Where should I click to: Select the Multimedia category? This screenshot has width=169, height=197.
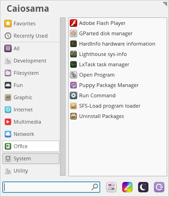point(31,122)
